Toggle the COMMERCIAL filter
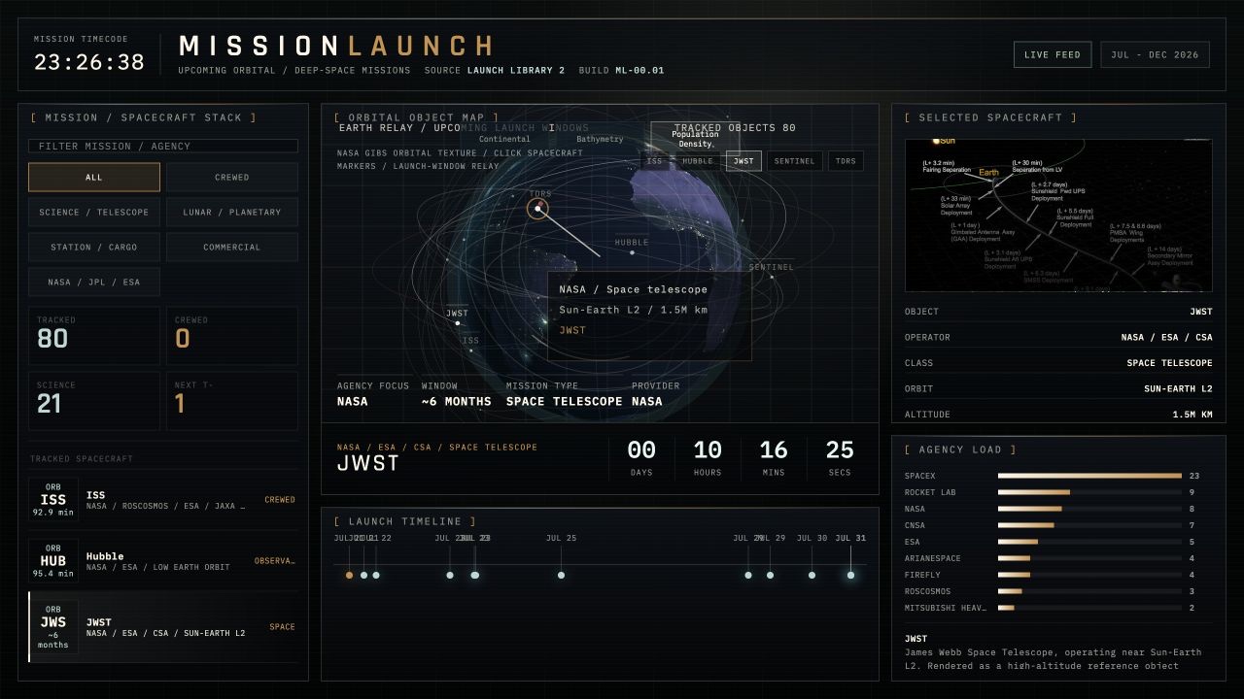The image size is (1244, 699). pyautogui.click(x=232, y=247)
